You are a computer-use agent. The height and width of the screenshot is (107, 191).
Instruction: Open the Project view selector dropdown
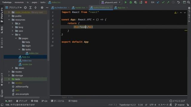click(x=13, y=8)
